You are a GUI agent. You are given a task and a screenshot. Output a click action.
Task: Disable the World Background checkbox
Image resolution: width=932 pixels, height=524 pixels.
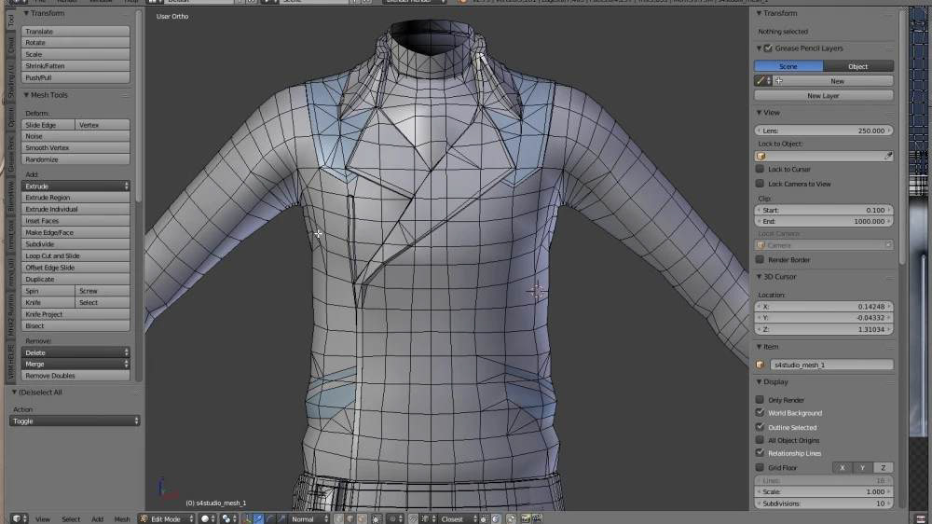(x=760, y=412)
